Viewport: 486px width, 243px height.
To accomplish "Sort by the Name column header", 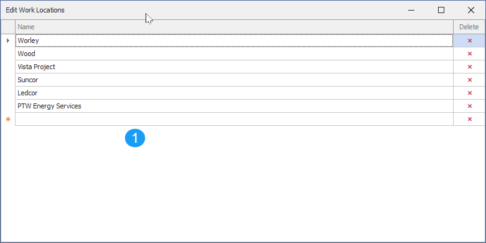I will pos(235,27).
